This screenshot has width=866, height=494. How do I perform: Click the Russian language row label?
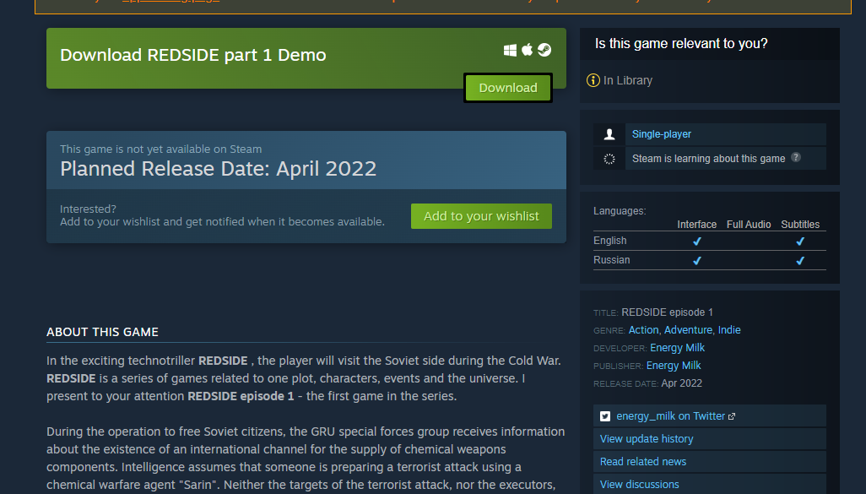point(611,260)
